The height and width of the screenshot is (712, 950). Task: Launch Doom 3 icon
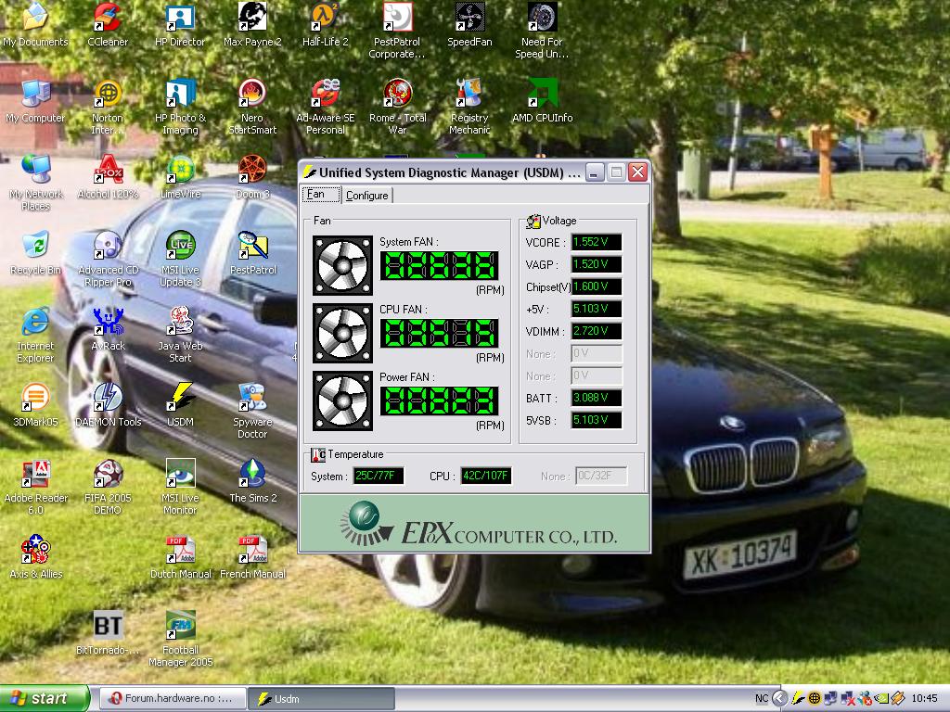pyautogui.click(x=252, y=176)
